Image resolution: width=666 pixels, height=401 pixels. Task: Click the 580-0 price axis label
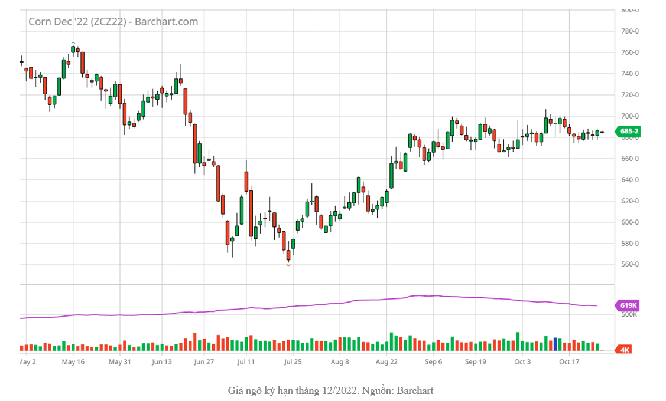tap(629, 244)
